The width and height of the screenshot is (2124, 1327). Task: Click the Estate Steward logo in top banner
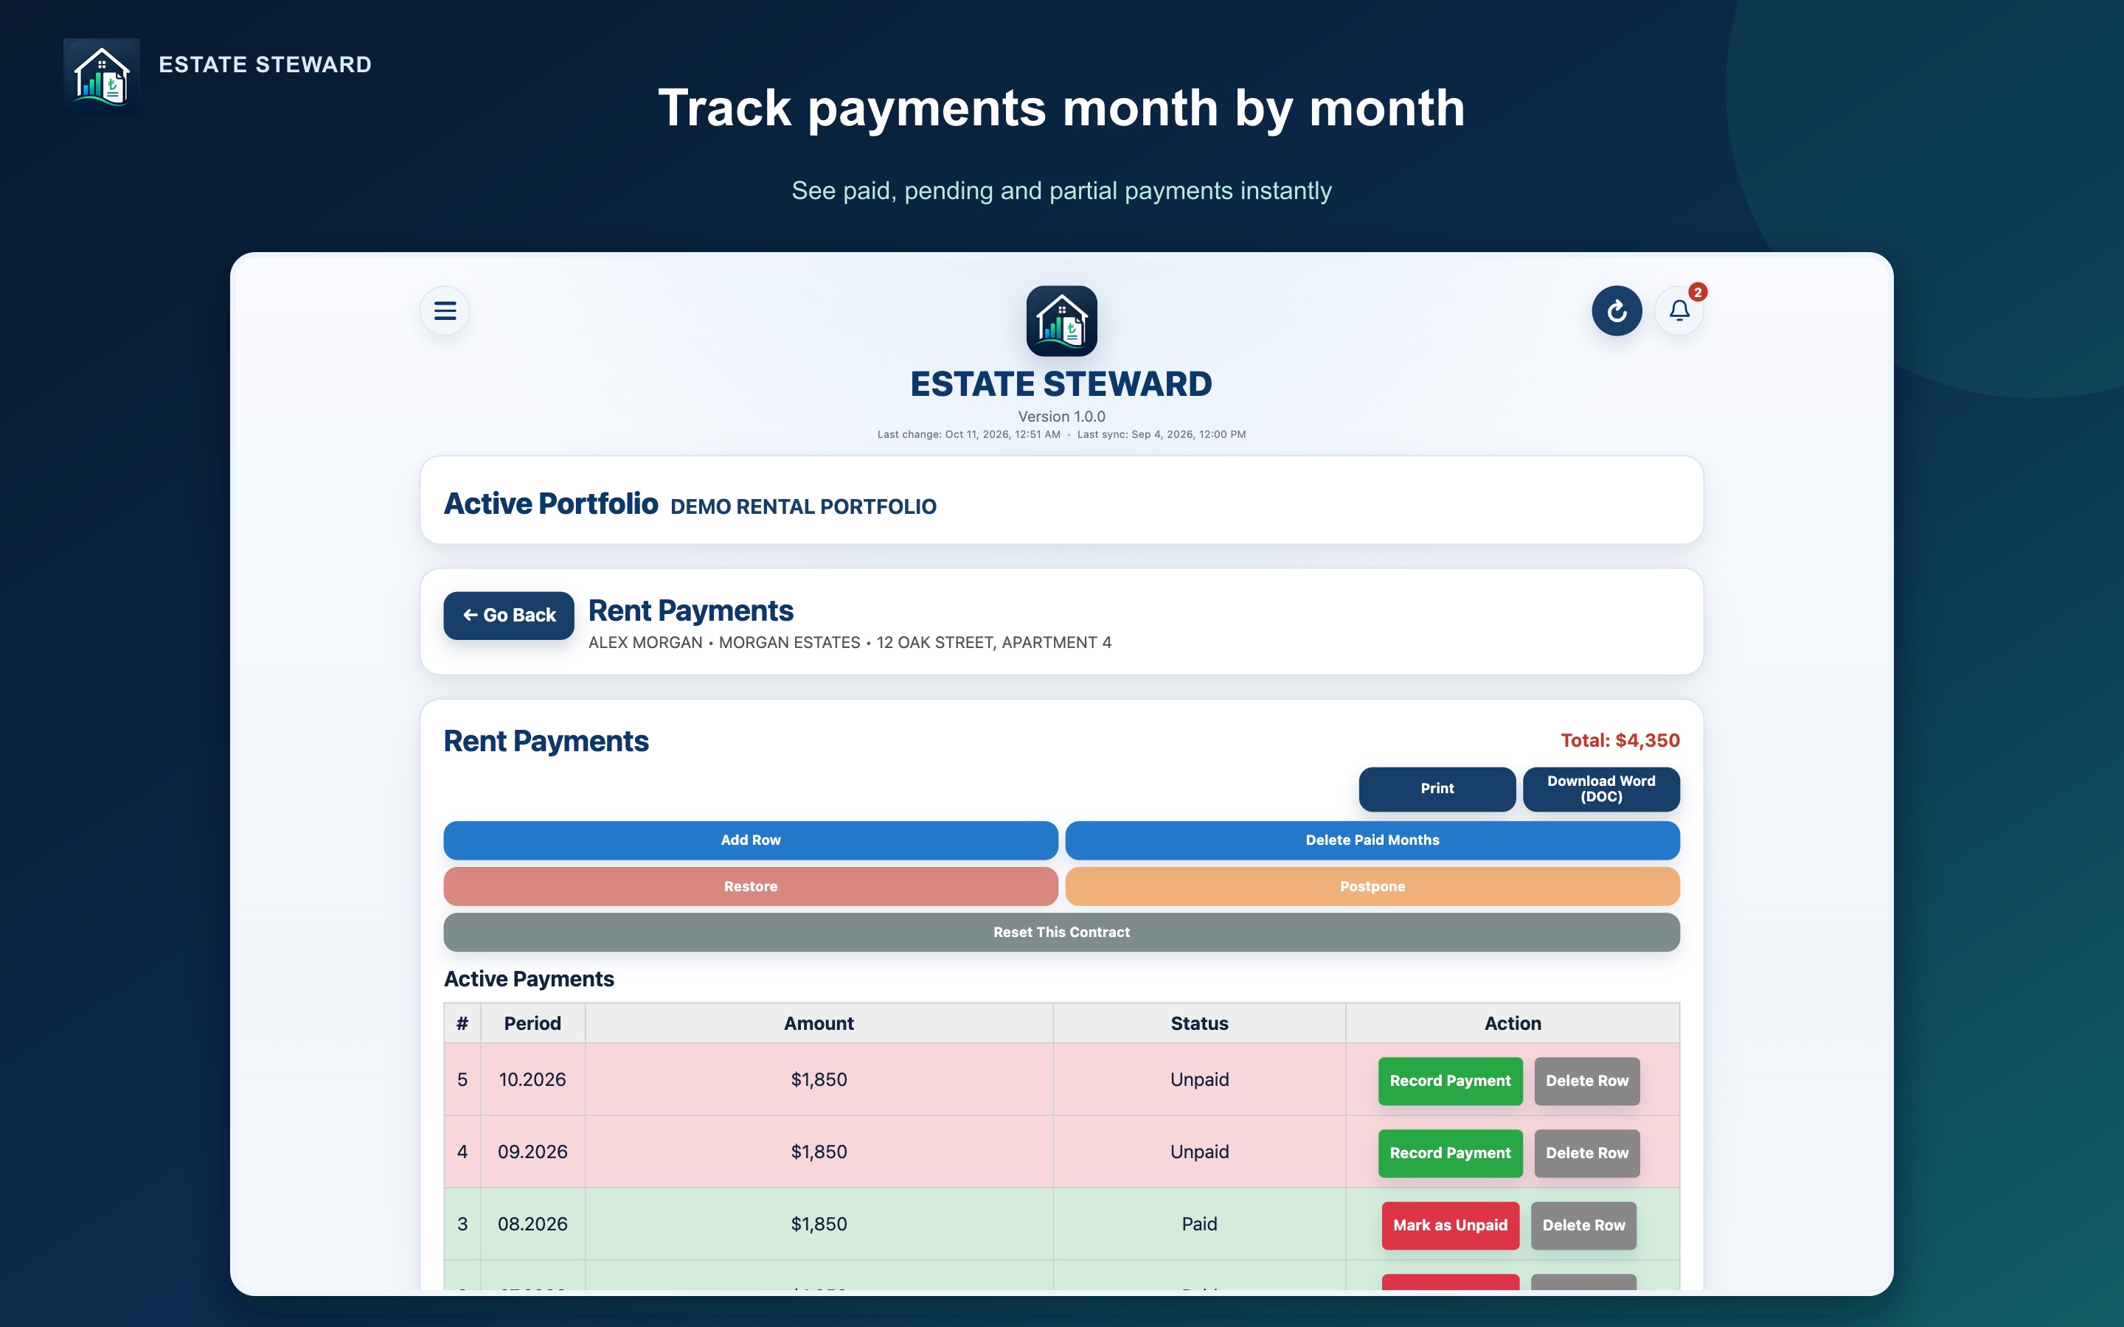click(x=102, y=77)
